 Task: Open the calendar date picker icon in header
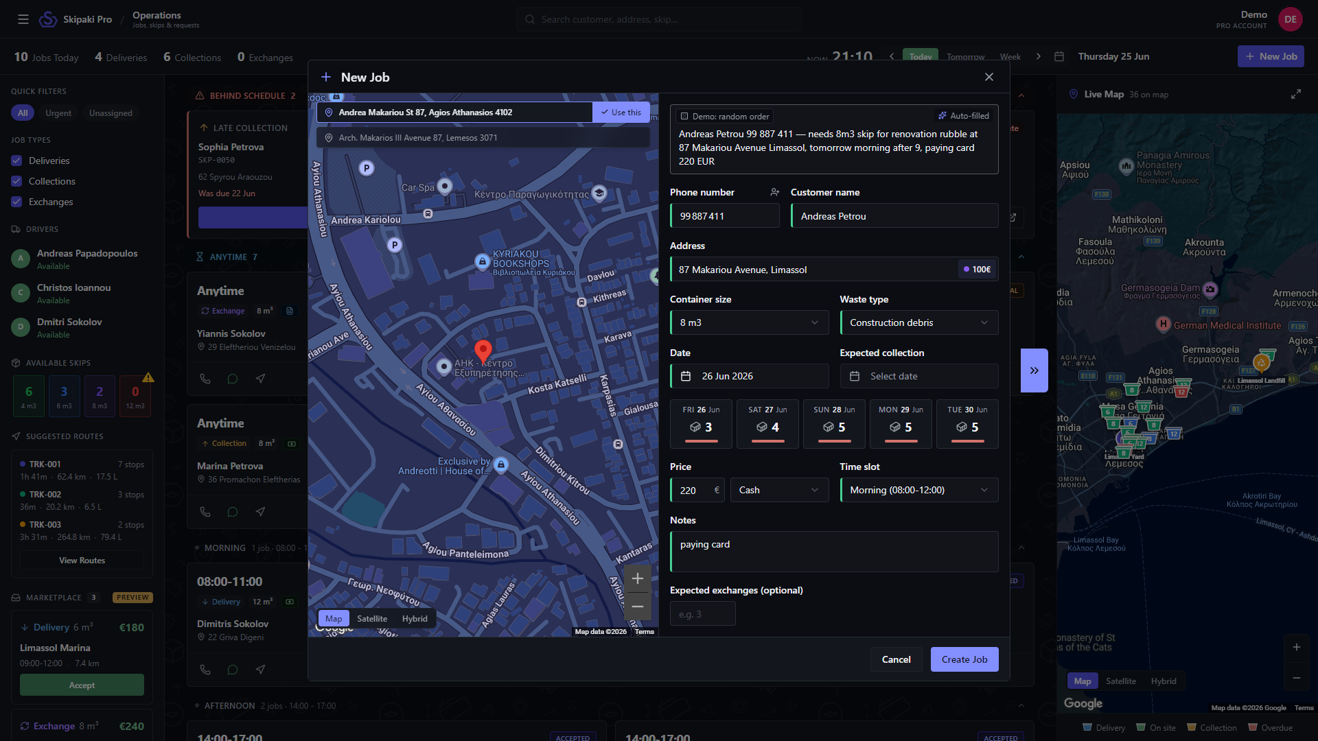click(1059, 56)
